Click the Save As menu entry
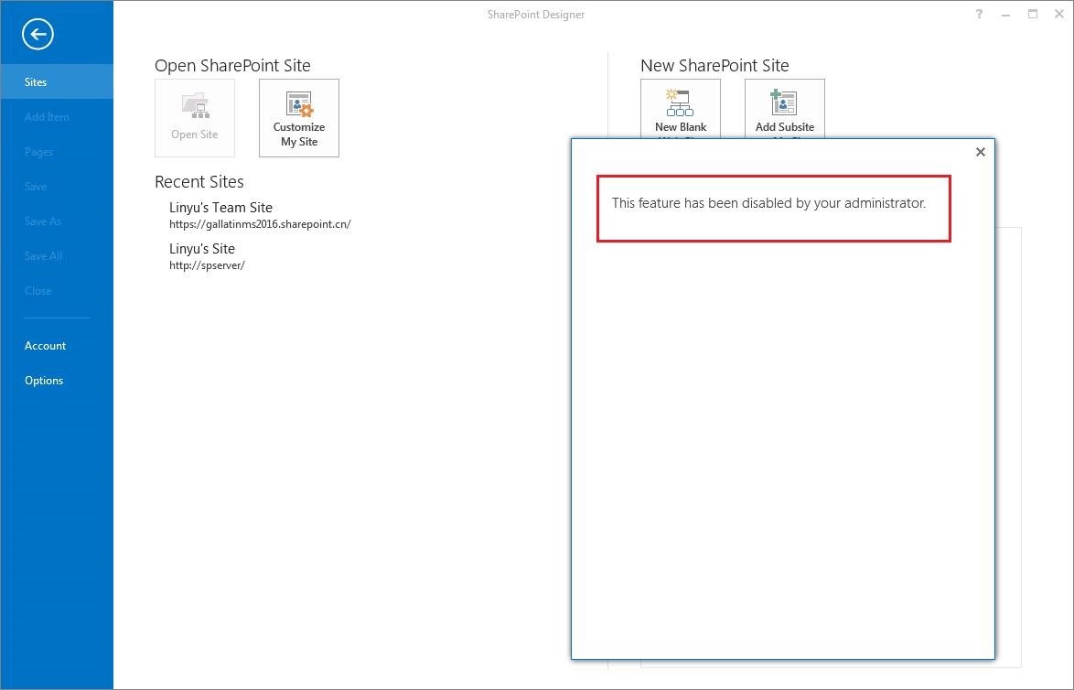The image size is (1074, 690). tap(56, 221)
